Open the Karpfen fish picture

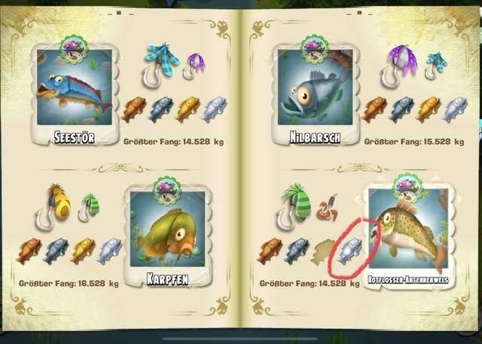click(x=167, y=229)
